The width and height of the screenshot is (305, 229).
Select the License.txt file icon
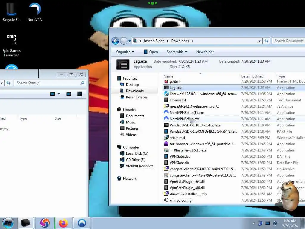(166, 100)
